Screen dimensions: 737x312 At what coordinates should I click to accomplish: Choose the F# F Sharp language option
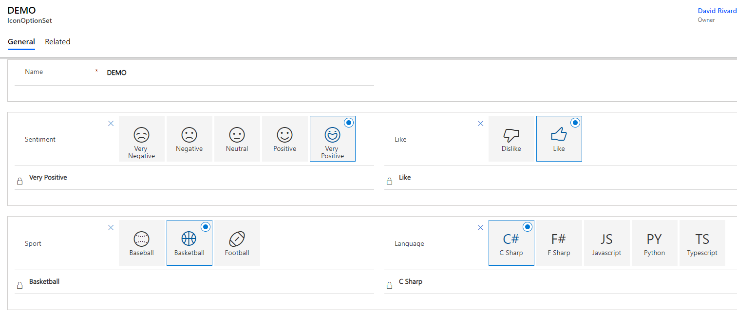(x=559, y=243)
